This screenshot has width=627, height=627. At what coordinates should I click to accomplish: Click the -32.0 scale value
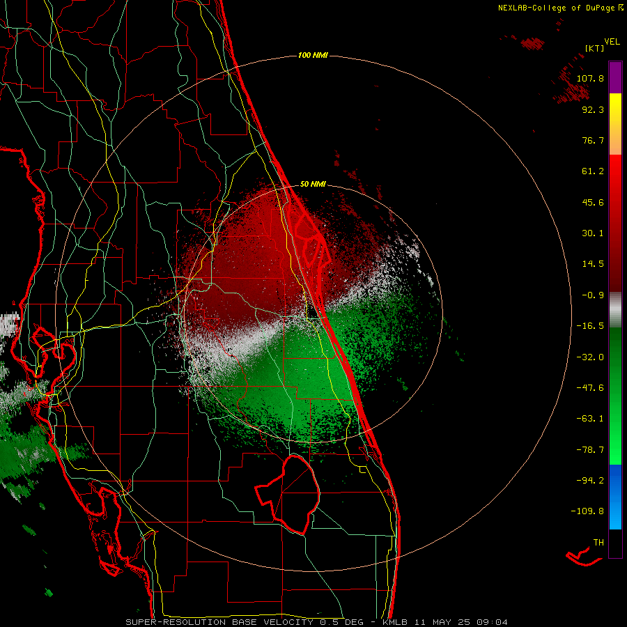(x=590, y=357)
